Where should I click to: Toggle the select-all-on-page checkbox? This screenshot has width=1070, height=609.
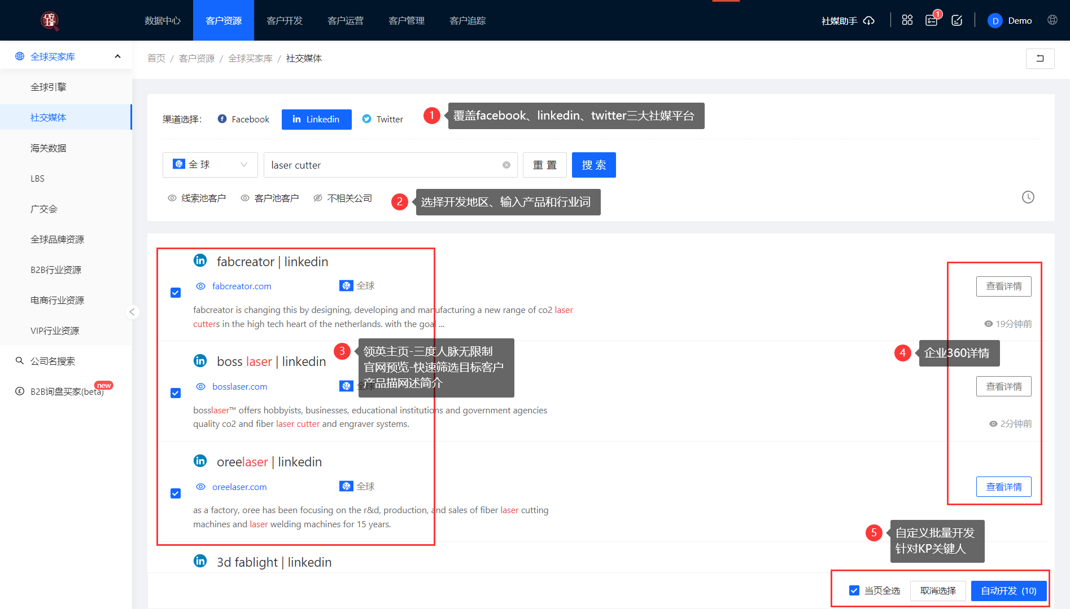click(x=854, y=590)
